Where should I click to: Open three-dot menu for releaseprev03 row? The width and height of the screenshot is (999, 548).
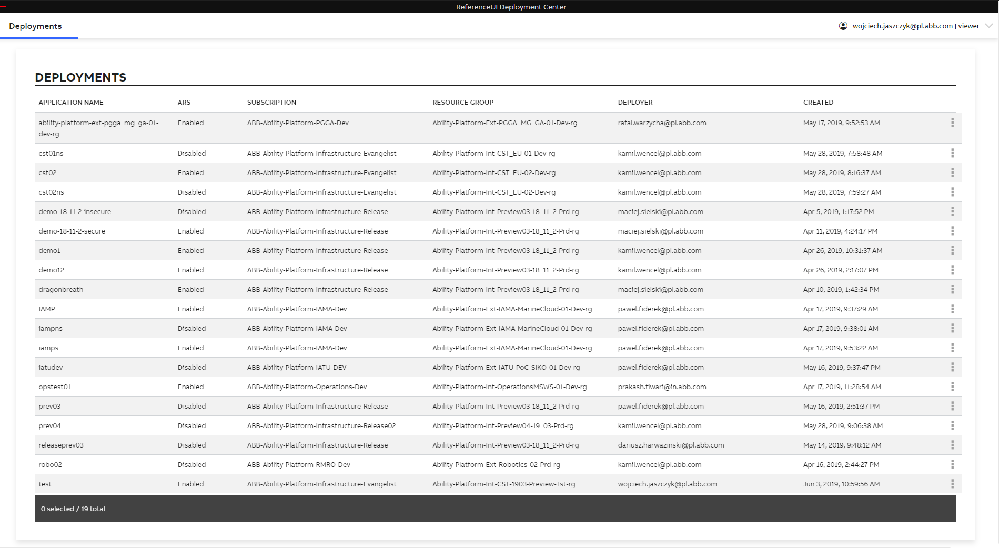[x=952, y=445]
